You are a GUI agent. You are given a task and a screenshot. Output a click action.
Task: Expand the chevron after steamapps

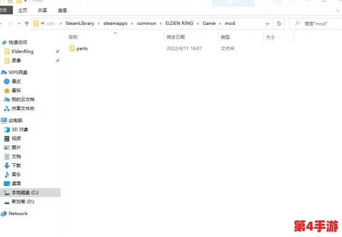click(x=132, y=24)
